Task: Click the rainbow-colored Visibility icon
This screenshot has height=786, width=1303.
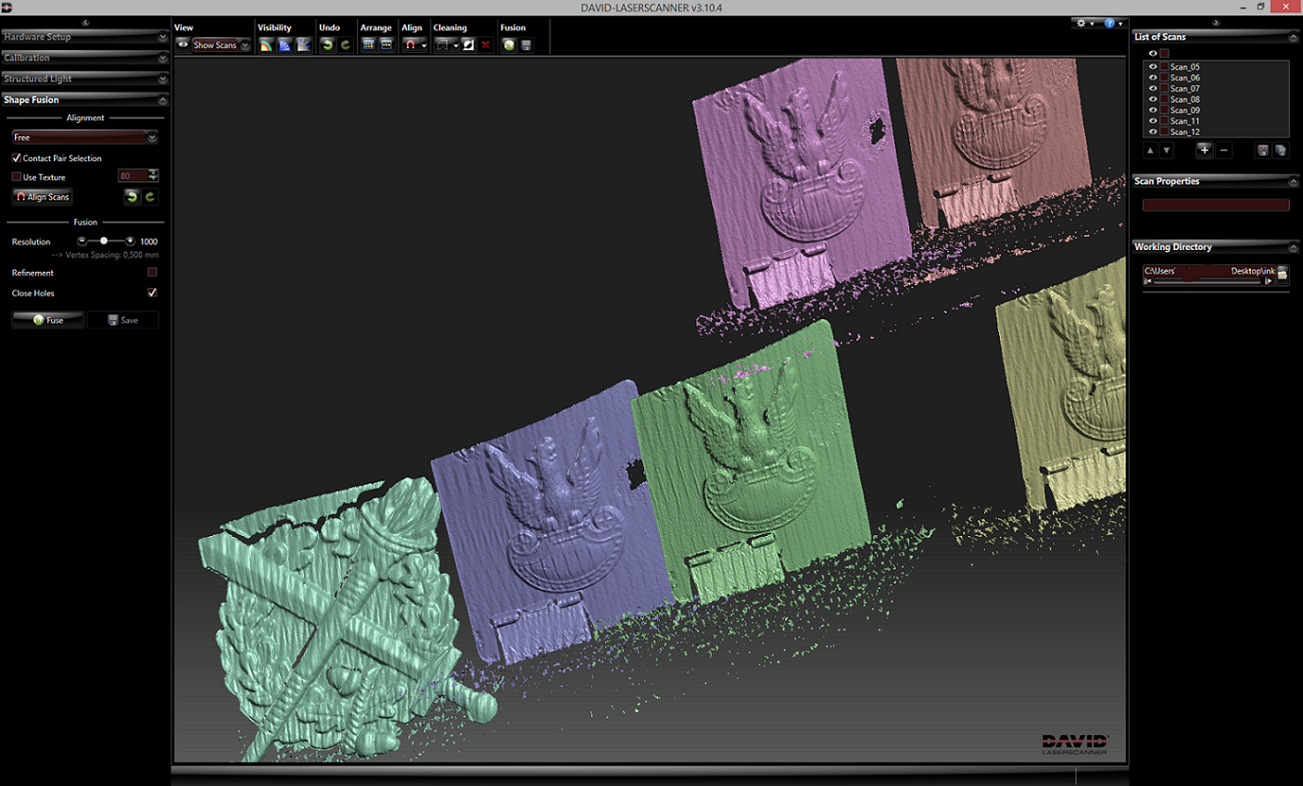Action: [266, 44]
